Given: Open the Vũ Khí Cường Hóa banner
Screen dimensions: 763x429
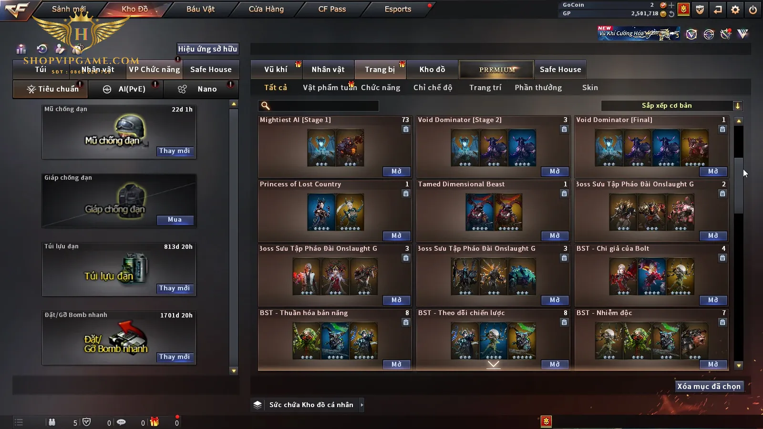Looking at the screenshot, I should click(639, 33).
